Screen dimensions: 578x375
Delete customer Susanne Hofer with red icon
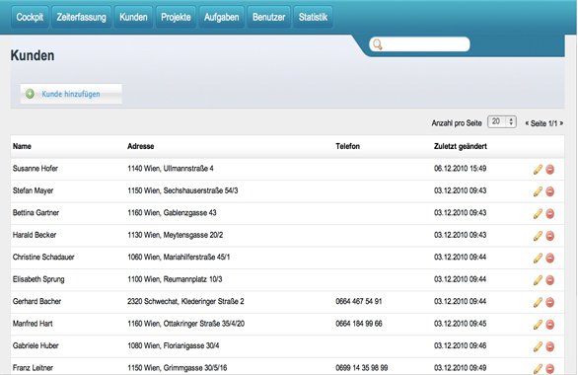coord(550,170)
